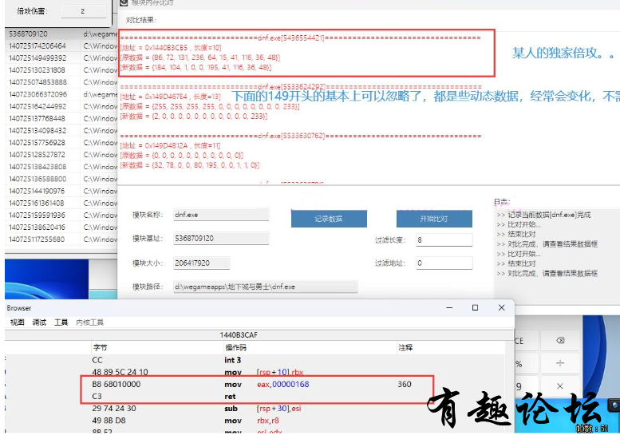
Task: Focus the 过滤地址 input field
Action: 444,263
